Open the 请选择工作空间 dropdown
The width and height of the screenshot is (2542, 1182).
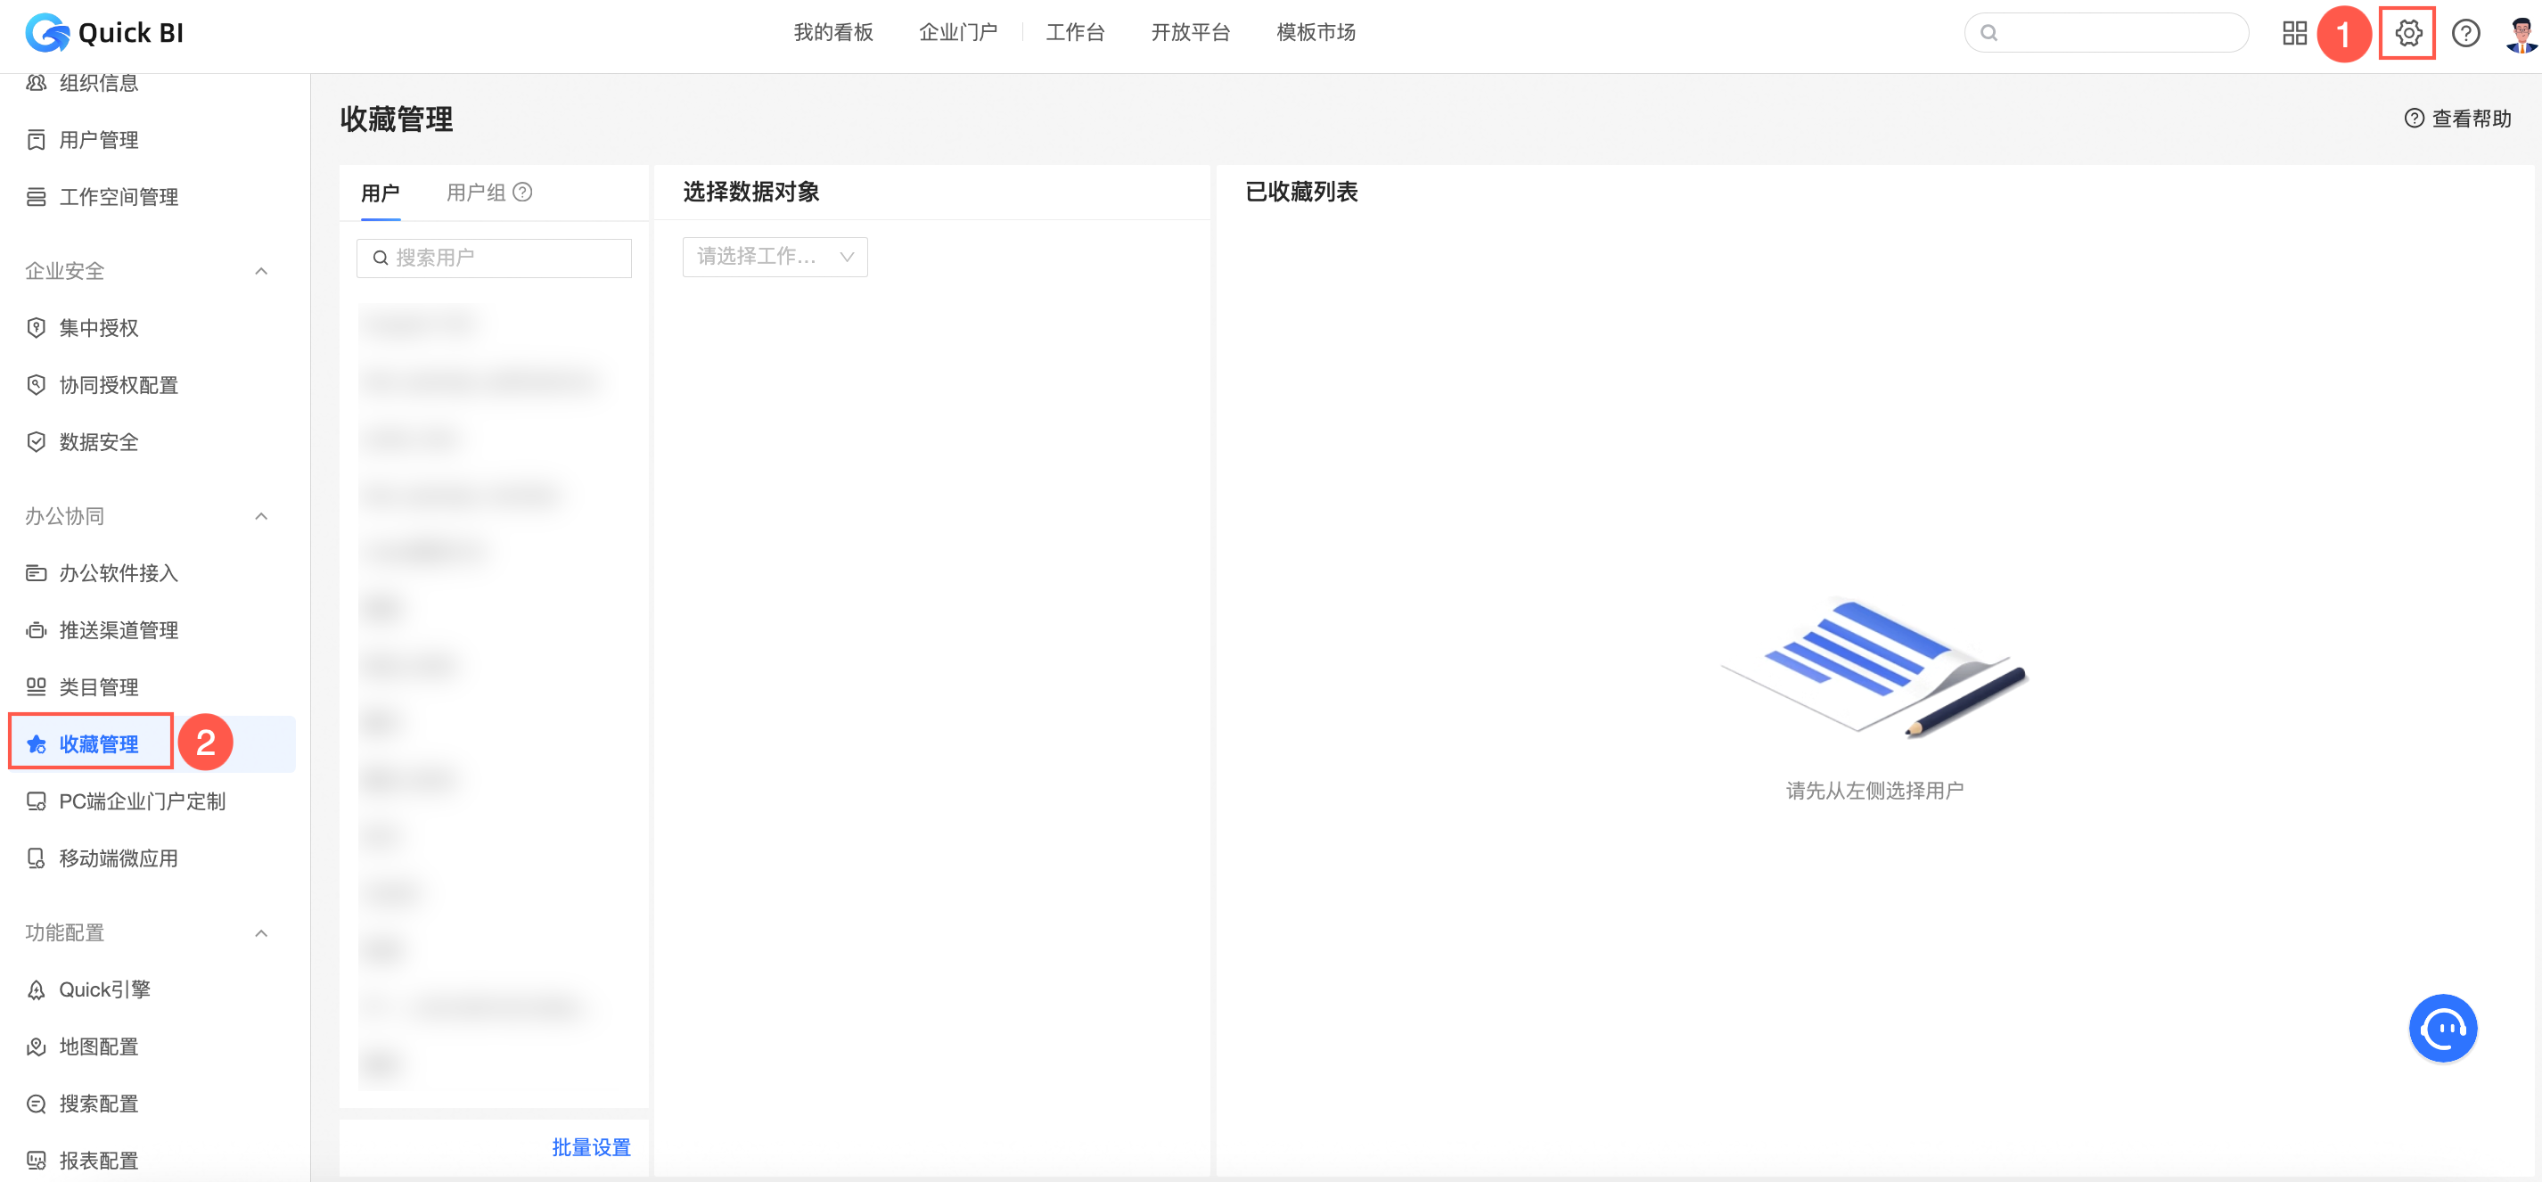[x=775, y=257]
